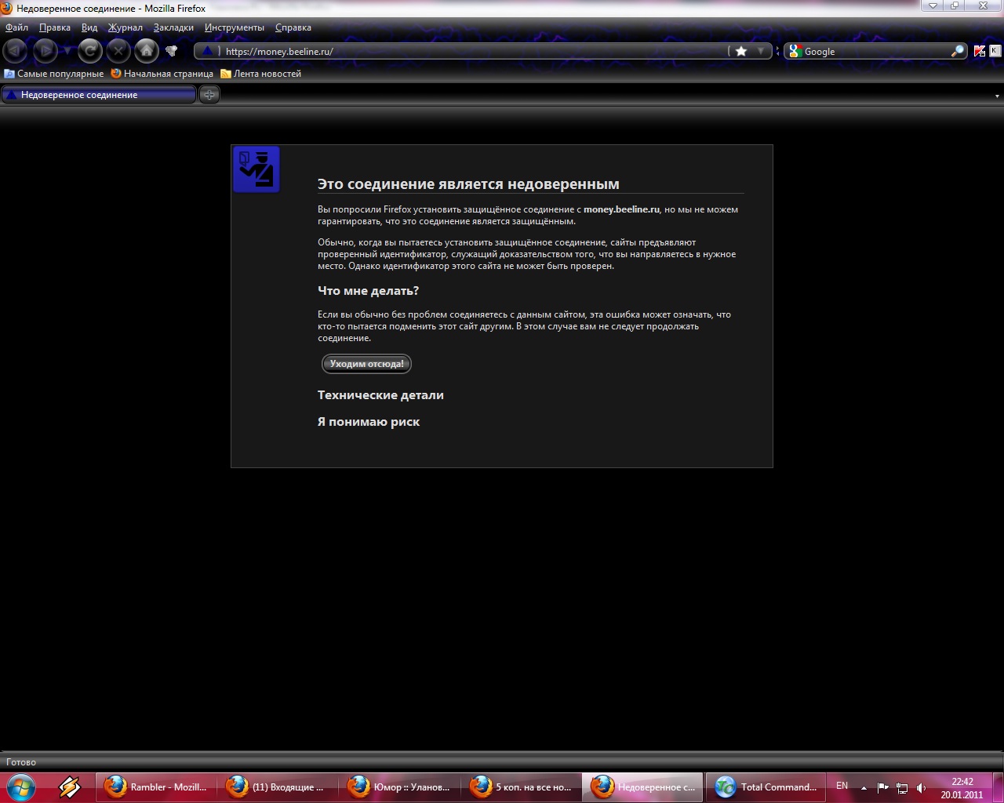Open the Лента новостей feed bookmark

point(261,74)
